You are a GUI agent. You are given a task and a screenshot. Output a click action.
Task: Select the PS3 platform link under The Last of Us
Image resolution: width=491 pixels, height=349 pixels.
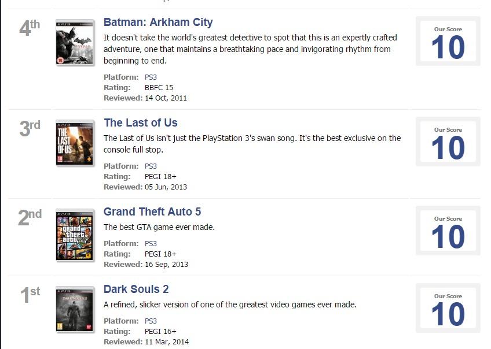coord(151,166)
